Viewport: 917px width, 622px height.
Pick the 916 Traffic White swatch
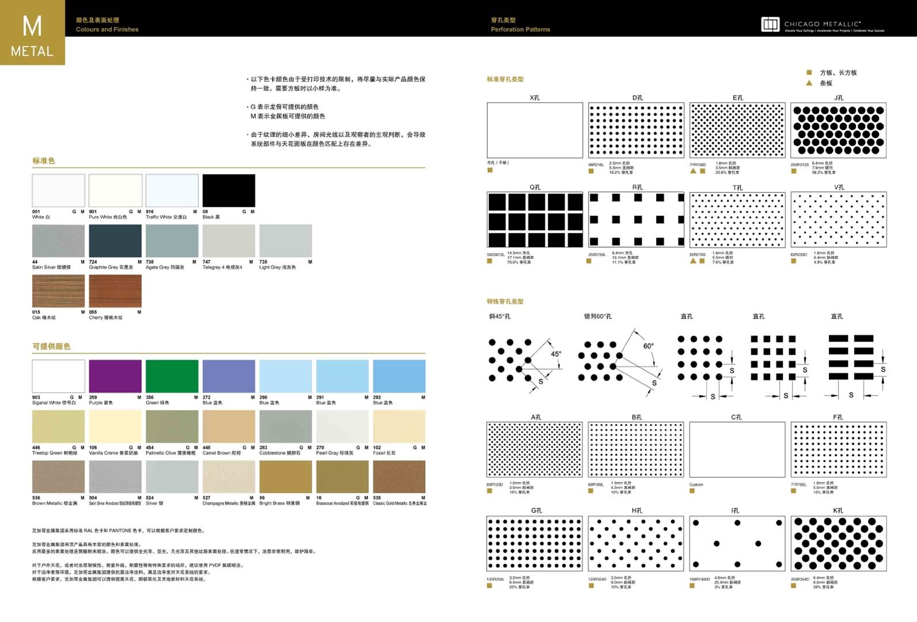pos(172,191)
